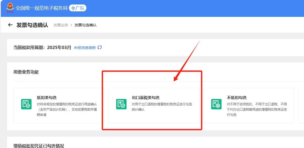Click 发票勾选确认 breadcrumb item

86,25
